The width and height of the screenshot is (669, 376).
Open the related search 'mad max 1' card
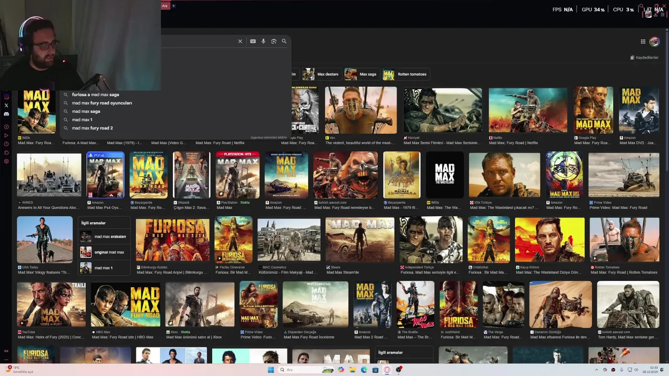click(x=103, y=268)
